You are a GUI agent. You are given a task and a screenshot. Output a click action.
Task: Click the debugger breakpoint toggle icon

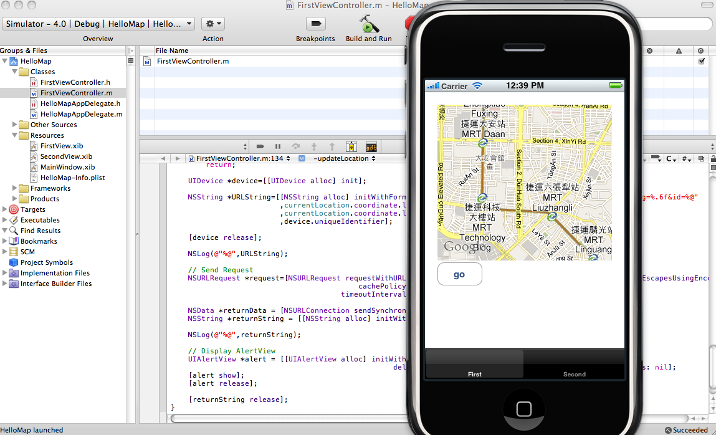(x=260, y=146)
